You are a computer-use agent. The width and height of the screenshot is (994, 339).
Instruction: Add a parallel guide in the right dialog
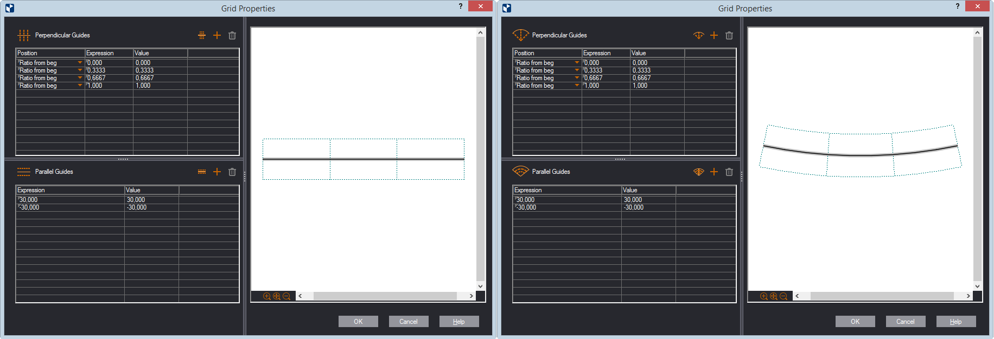pyautogui.click(x=714, y=172)
